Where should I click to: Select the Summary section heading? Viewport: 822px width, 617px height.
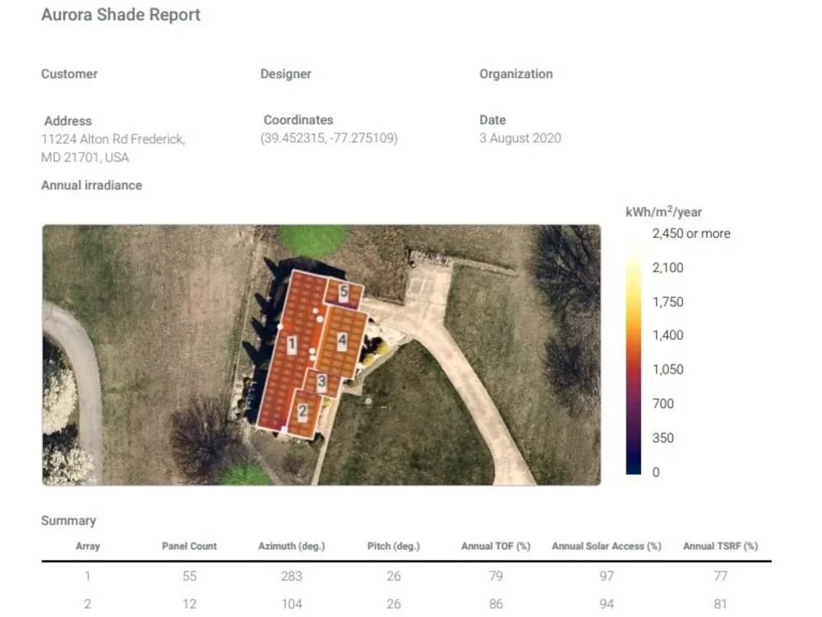(68, 520)
